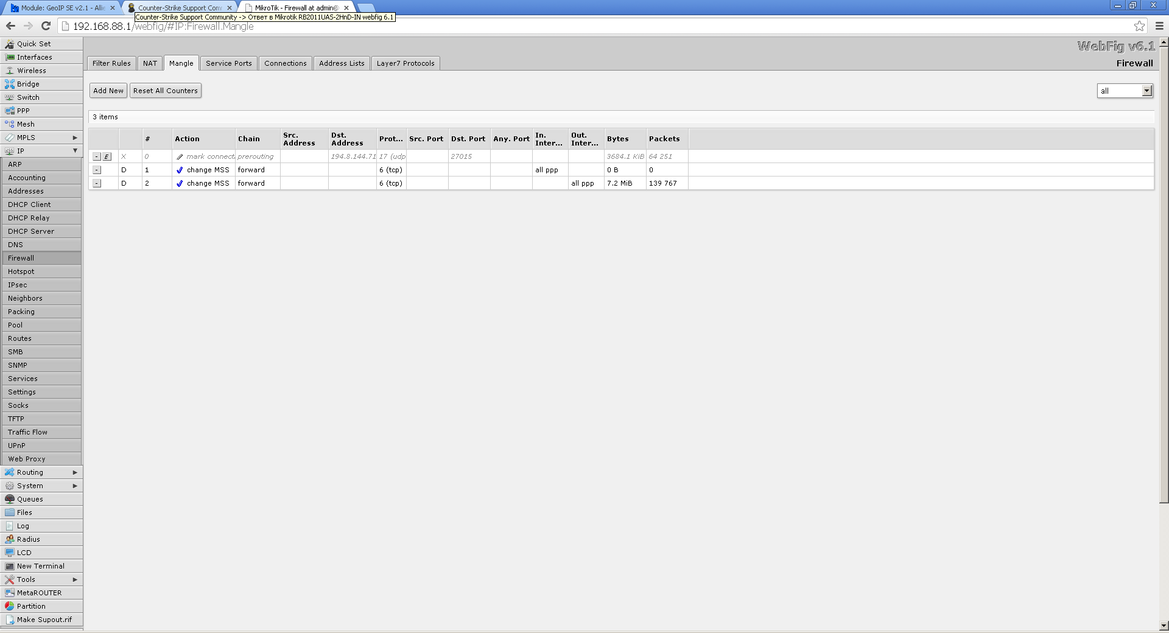
Task: Open Addresses under the IP menu
Action: [x=41, y=191]
